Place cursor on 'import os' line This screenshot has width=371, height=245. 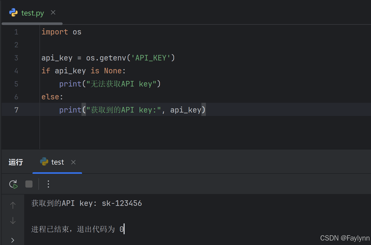pyautogui.click(x=61, y=32)
